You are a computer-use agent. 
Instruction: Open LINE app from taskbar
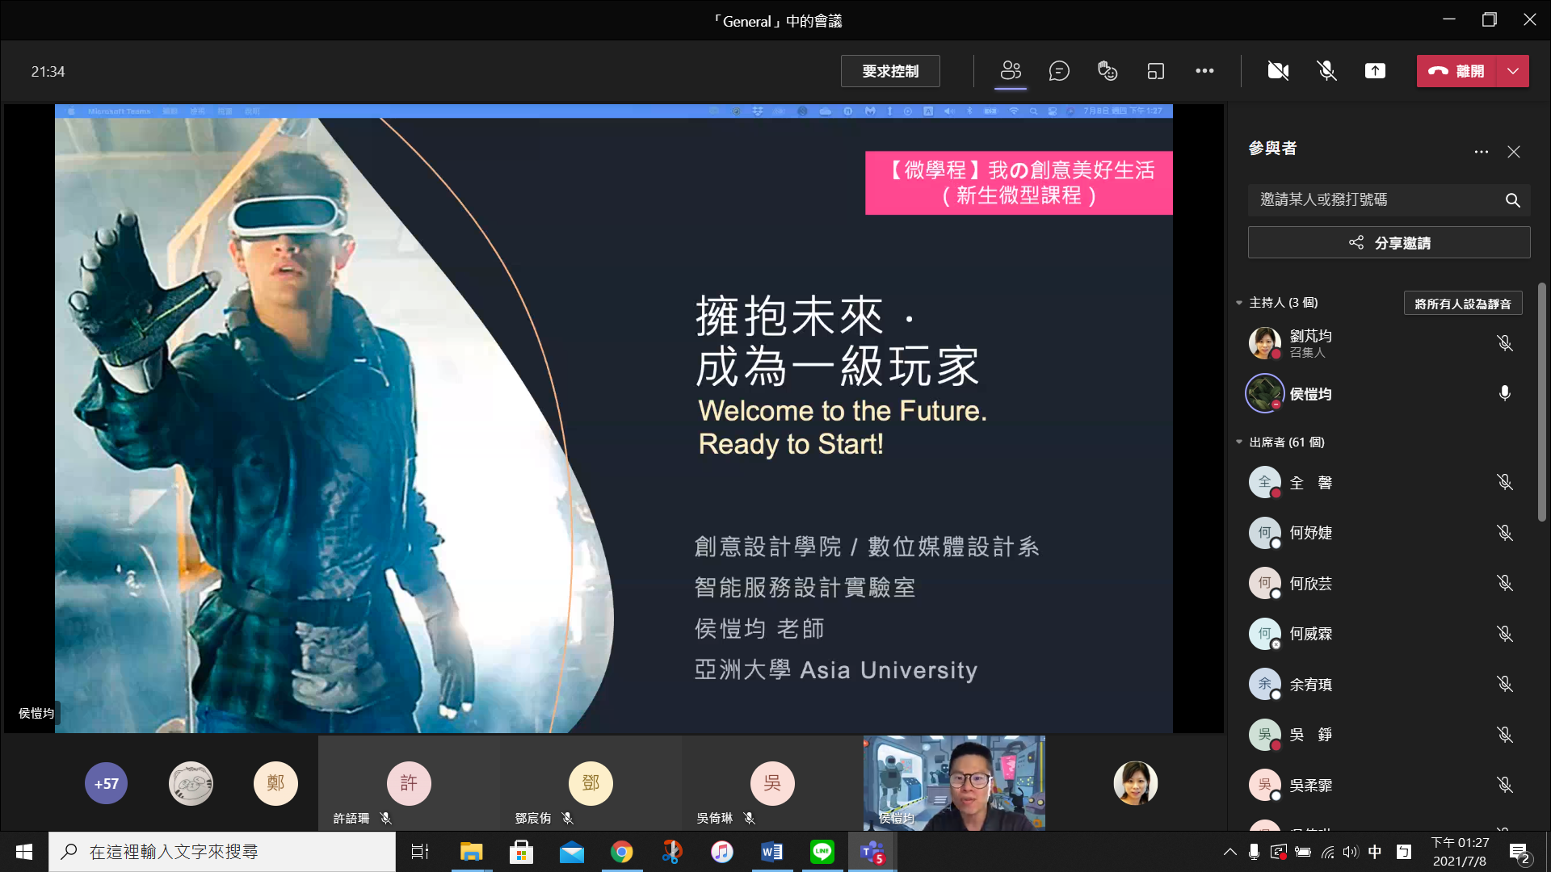click(822, 852)
